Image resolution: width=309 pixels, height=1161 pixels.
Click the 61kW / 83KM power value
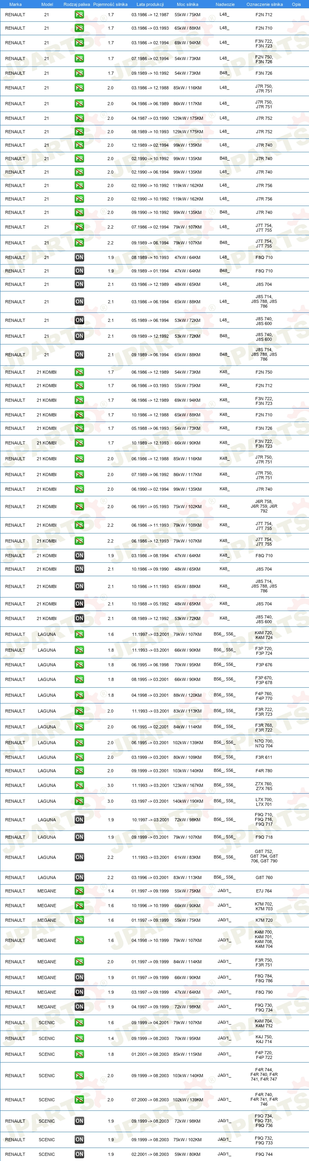pyautogui.click(x=187, y=857)
